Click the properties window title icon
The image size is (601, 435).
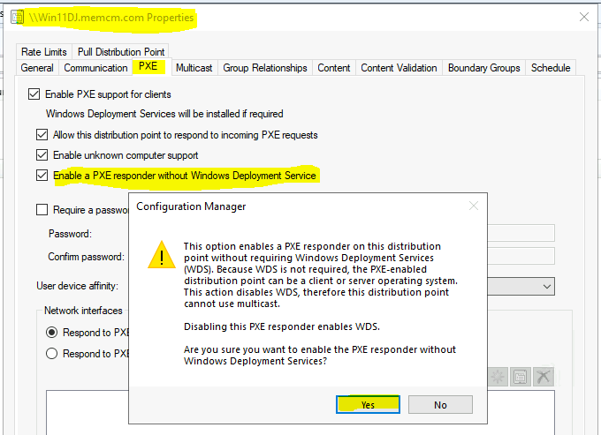point(18,17)
